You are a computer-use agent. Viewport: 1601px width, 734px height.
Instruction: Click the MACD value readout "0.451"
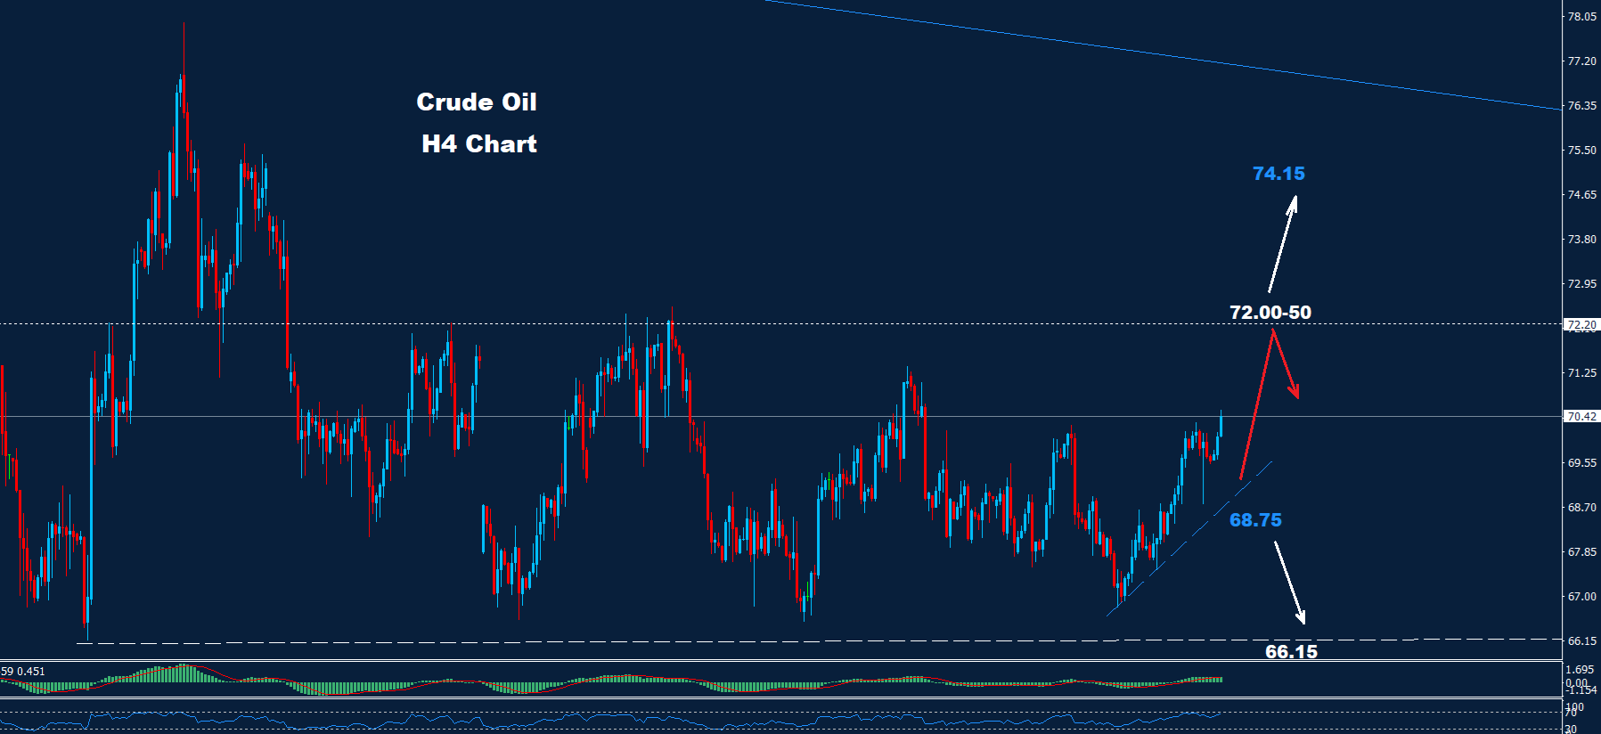tap(30, 672)
